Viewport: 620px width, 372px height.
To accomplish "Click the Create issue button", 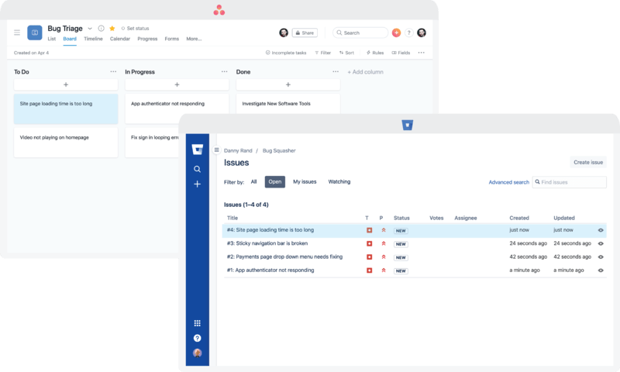I will point(588,162).
